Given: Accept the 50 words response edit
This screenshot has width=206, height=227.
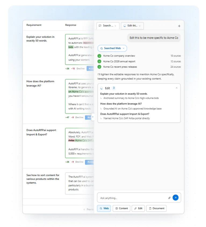Looking at the screenshot, I should click(90, 68).
